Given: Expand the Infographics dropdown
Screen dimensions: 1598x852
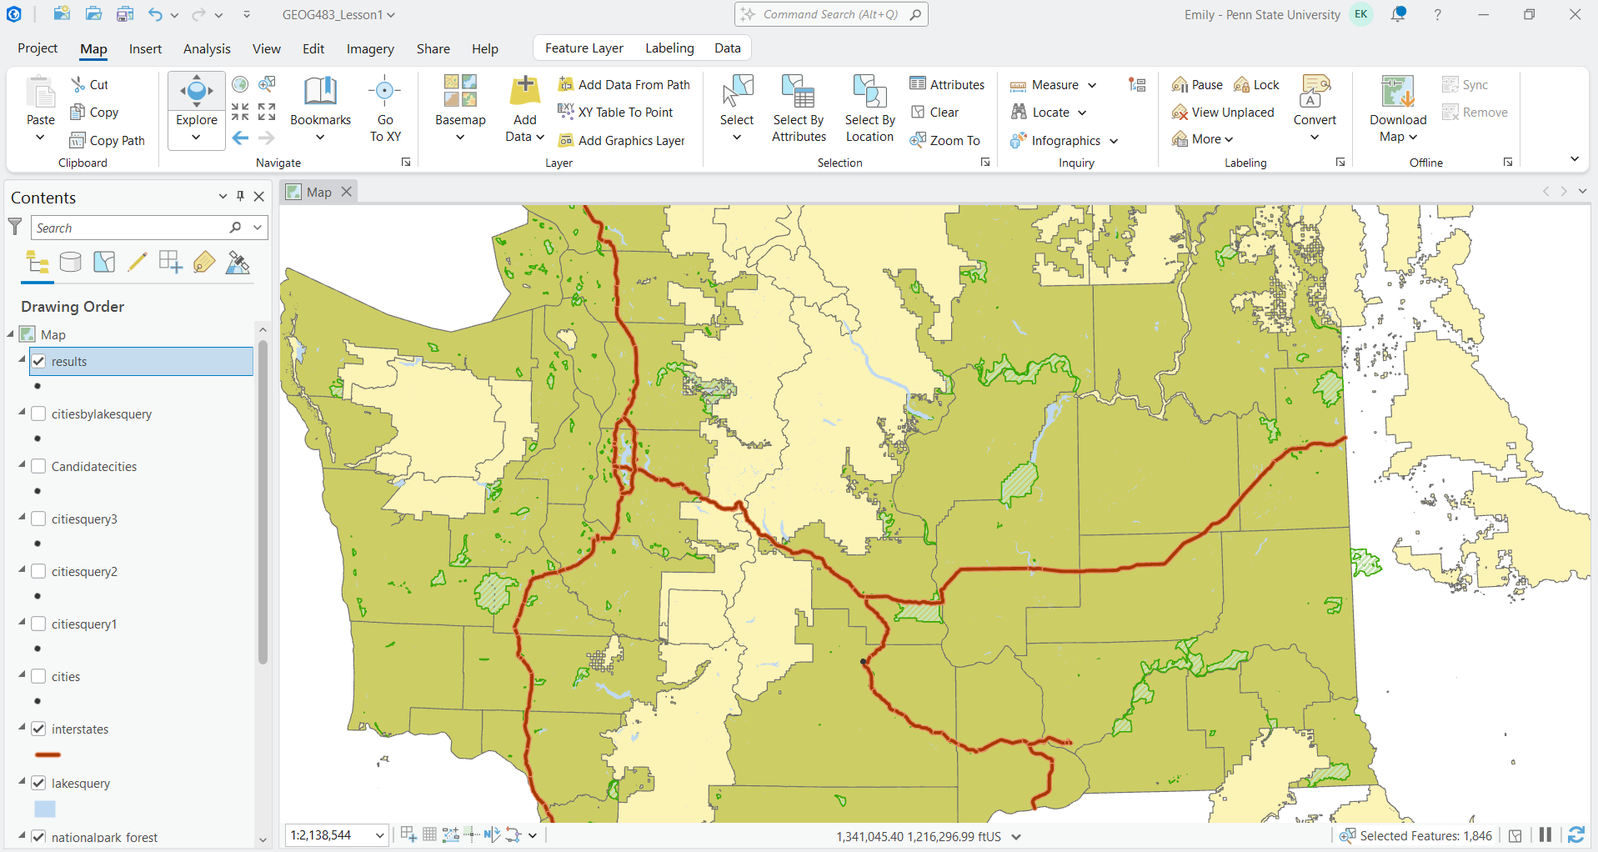Looking at the screenshot, I should point(1114,141).
